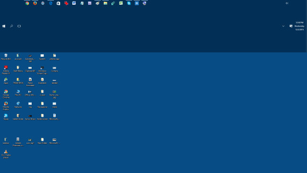Open the Windows Store taskbar icon

pos(59,3)
